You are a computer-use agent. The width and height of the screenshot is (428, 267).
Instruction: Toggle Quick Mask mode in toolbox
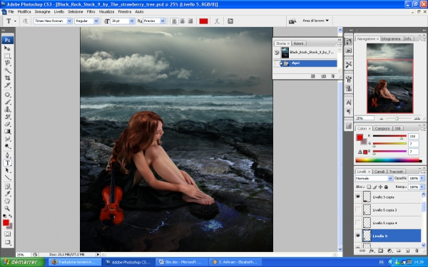[7, 234]
